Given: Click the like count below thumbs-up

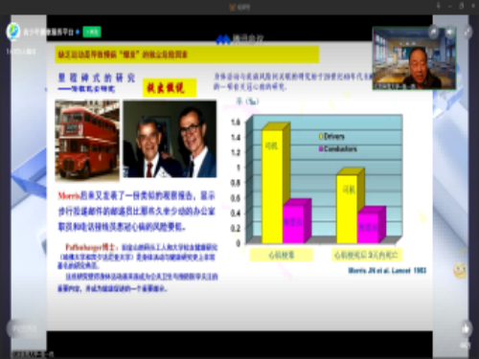Looking at the screenshot, I should [465, 345].
